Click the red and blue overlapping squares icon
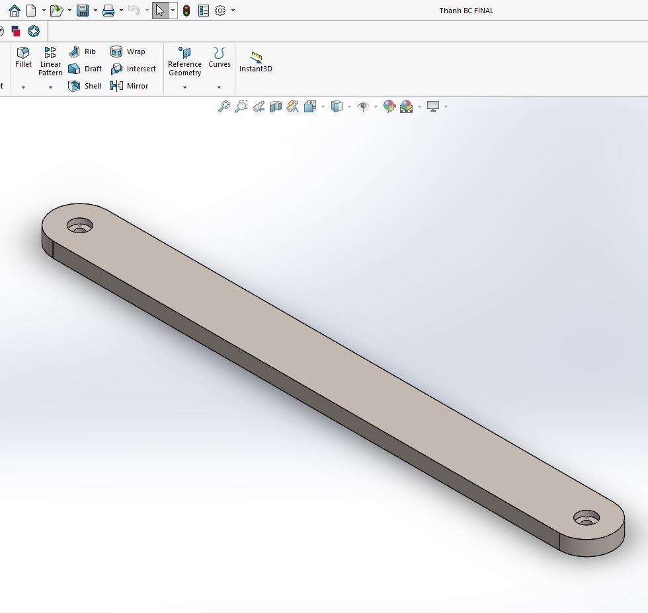 point(16,31)
